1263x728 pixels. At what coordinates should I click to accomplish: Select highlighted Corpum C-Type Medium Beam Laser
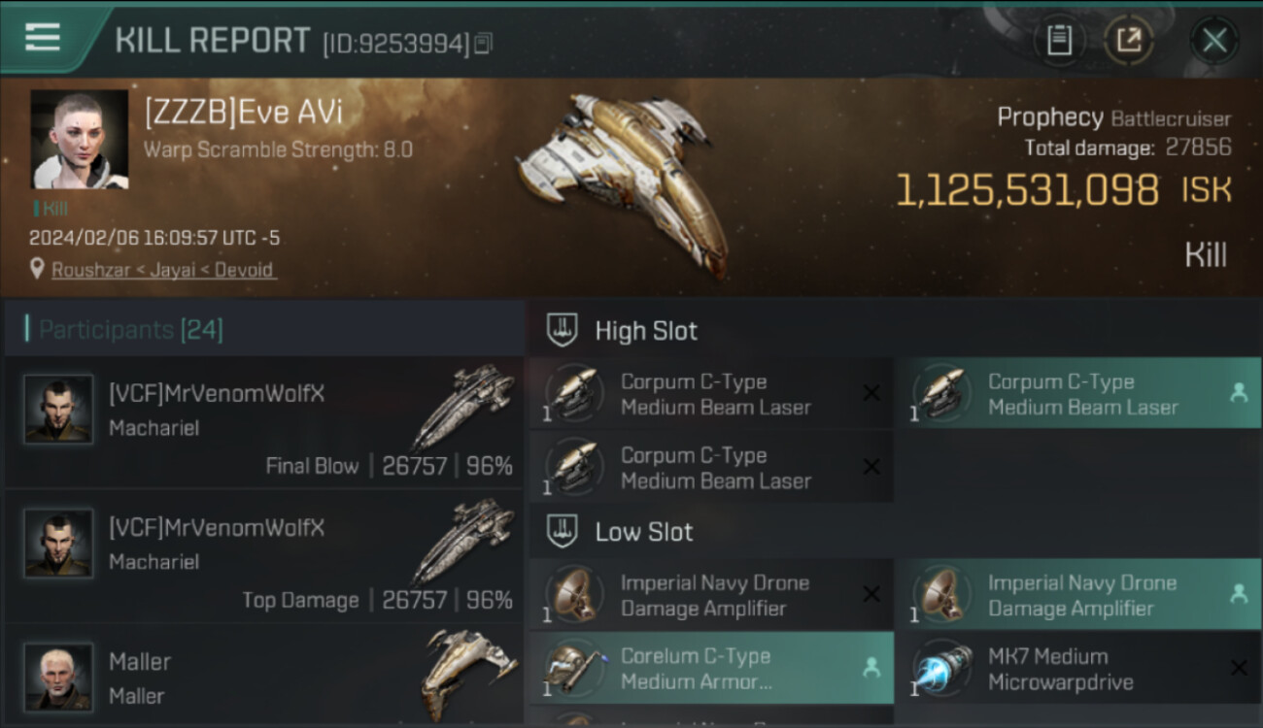(1078, 393)
